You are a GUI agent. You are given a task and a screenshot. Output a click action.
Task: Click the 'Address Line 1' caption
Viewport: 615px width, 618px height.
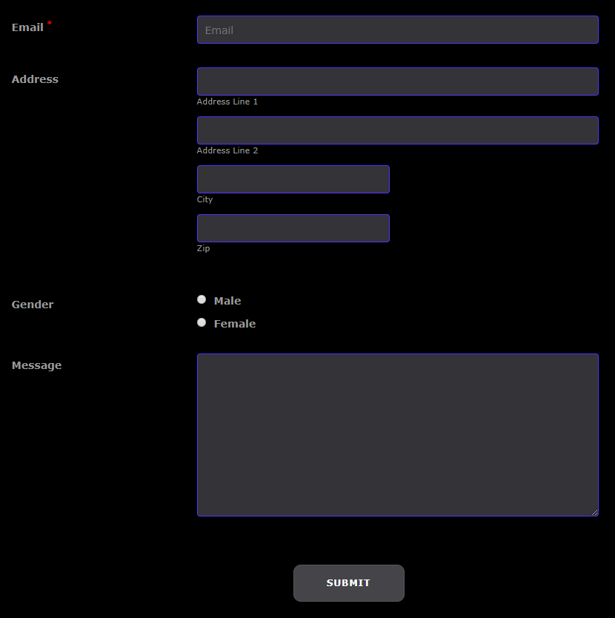(x=227, y=102)
